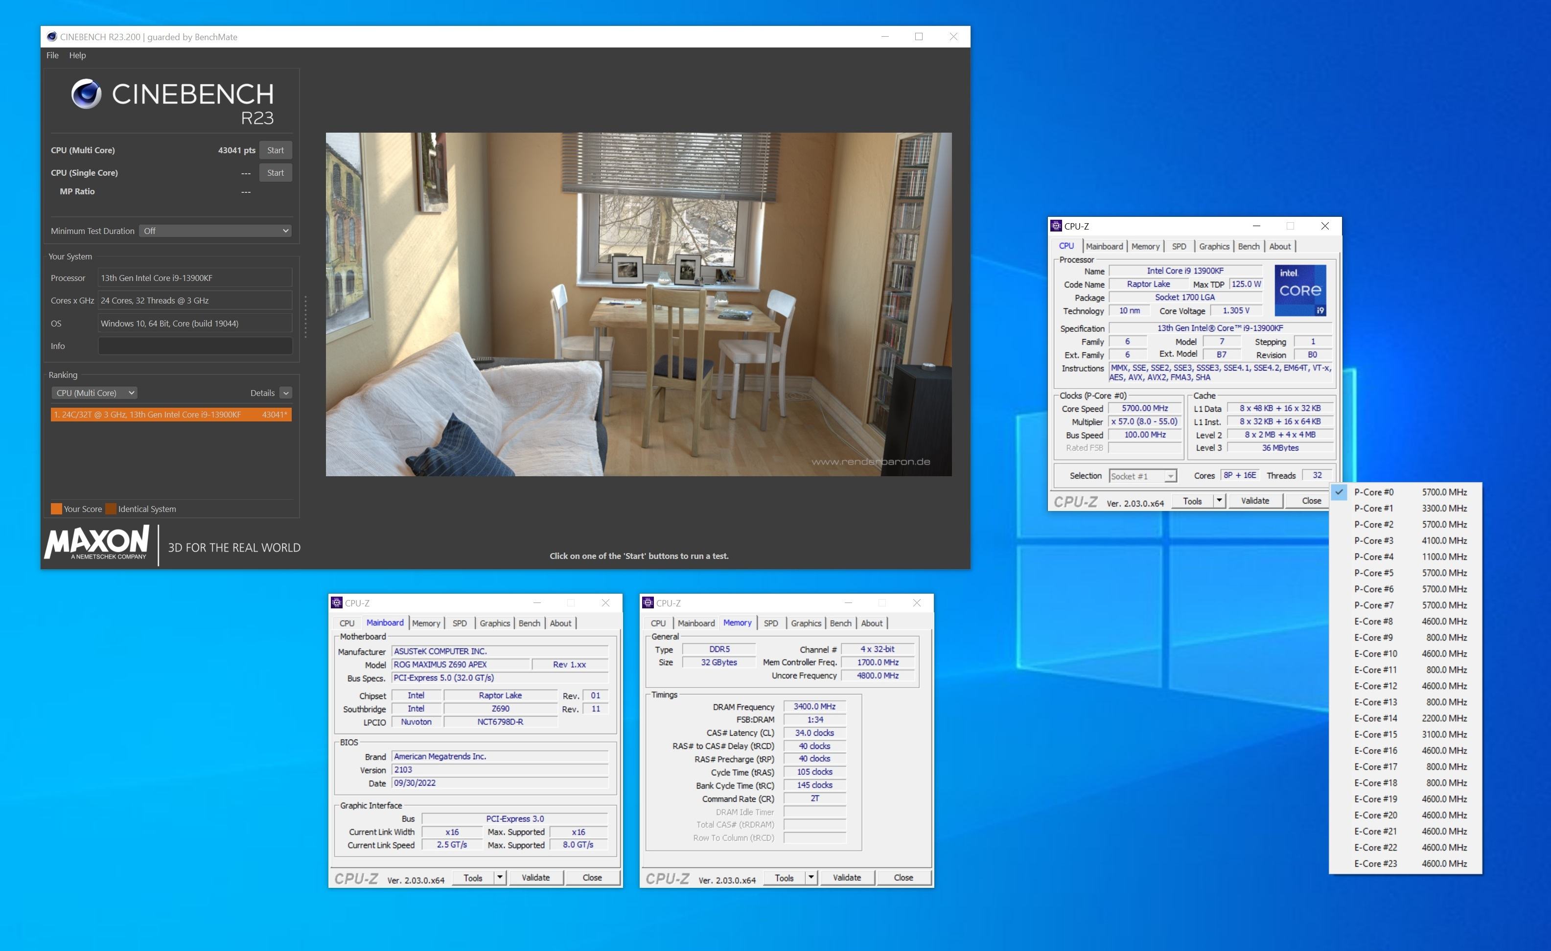
Task: Expand Tools arrow in CPU-Z Memory window
Action: 811,878
